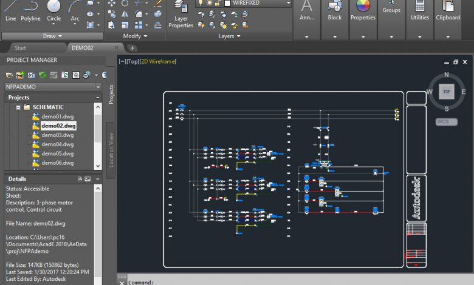Toggle the layer lock icon for WIREFIXED
This screenshot has width=474, height=285.
click(x=218, y=3)
